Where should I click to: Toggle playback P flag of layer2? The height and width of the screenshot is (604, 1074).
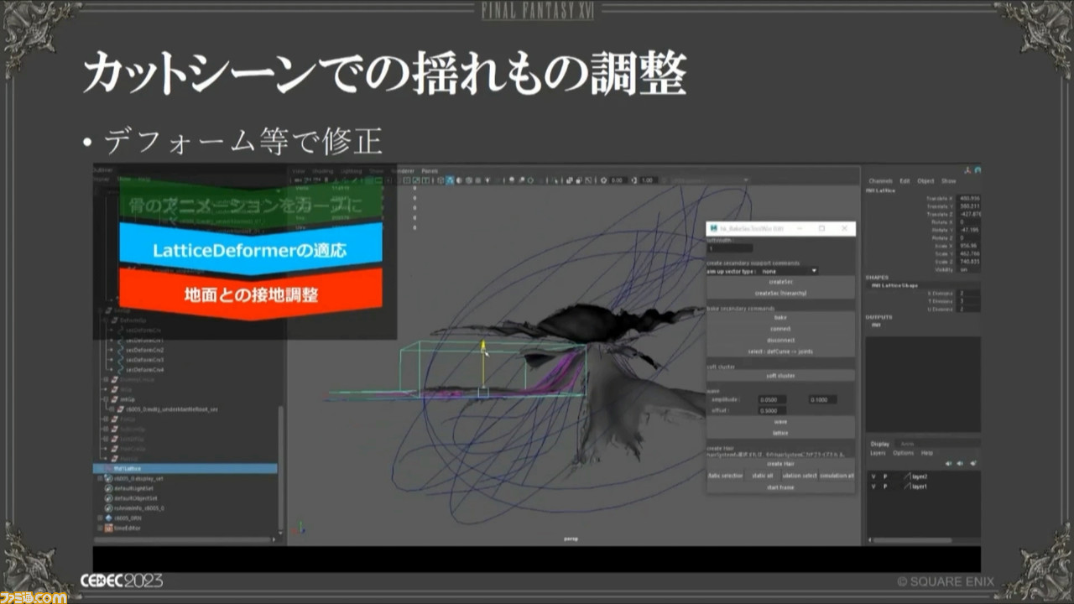point(885,476)
